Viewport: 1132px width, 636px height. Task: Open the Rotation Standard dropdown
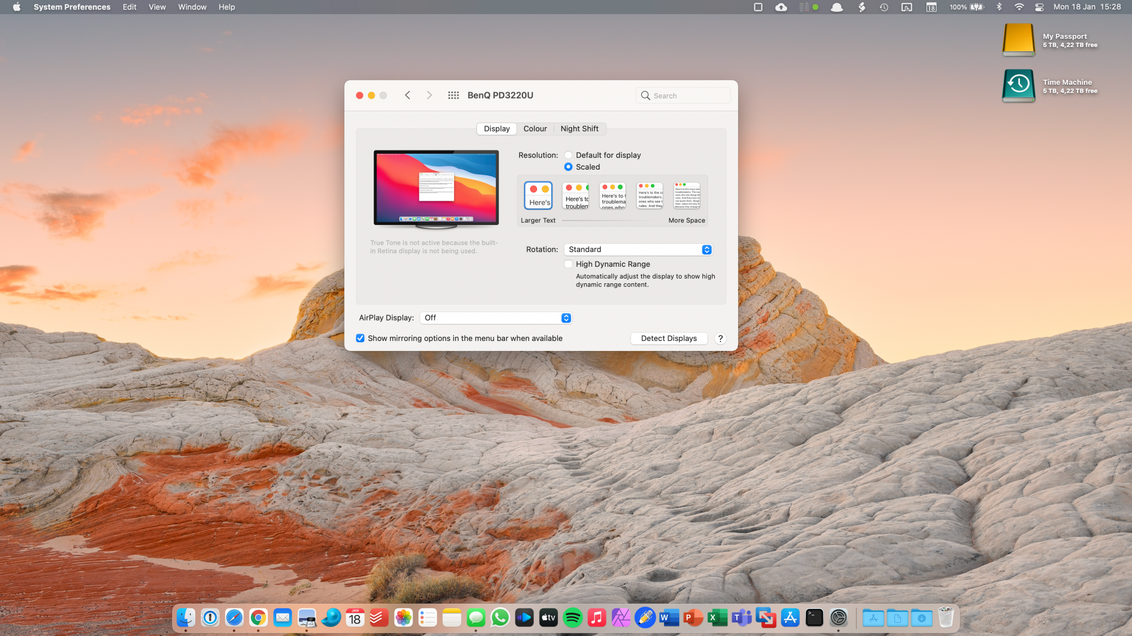point(638,250)
